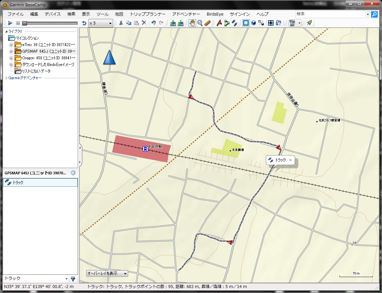Select the トラック item in the list
Screen dimensions: 382x293
coord(40,182)
